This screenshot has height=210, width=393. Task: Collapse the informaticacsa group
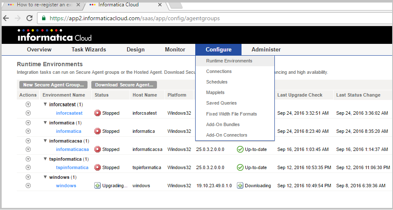(x=45, y=141)
